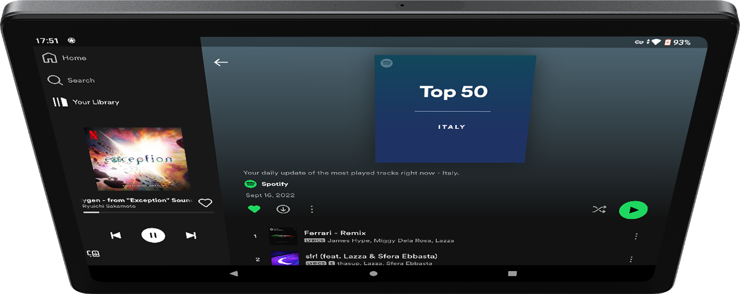Like the currently playing song with heart
The height and width of the screenshot is (294, 740).
pos(205,203)
